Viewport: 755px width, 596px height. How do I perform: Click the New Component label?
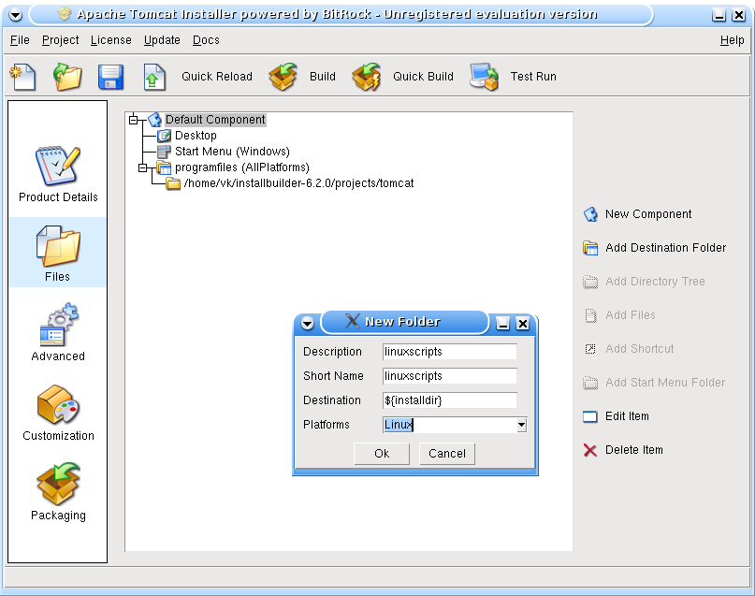(x=648, y=214)
